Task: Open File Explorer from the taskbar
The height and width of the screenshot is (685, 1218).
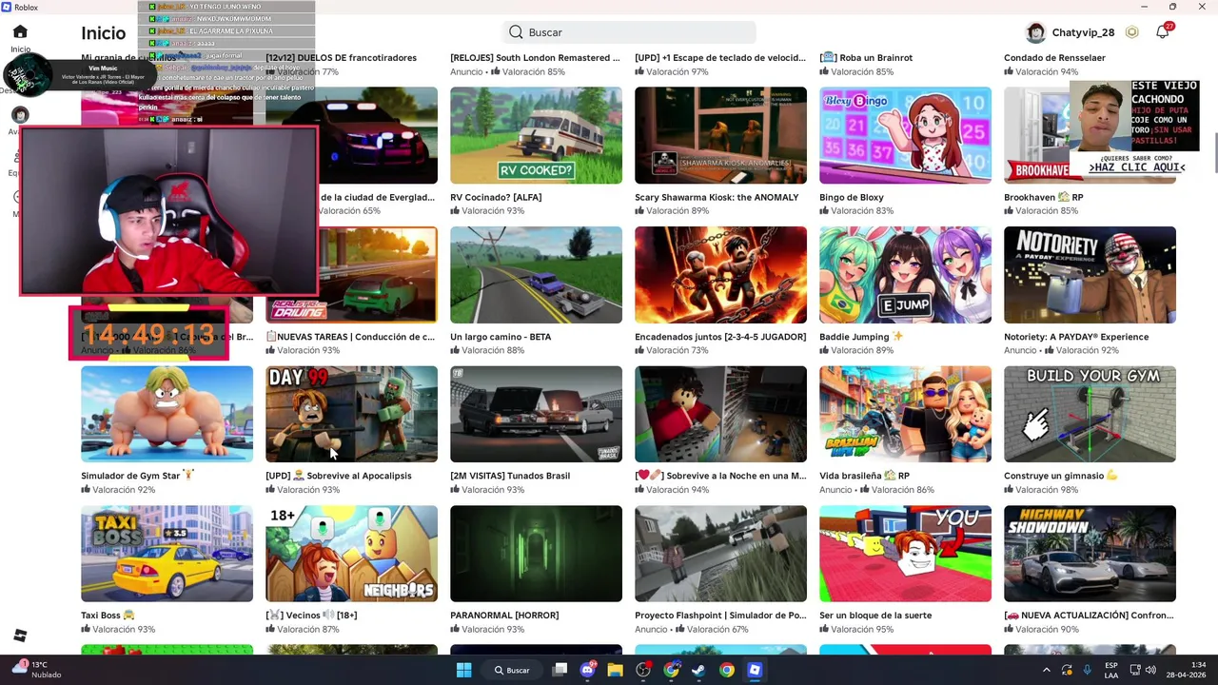Action: (x=615, y=670)
